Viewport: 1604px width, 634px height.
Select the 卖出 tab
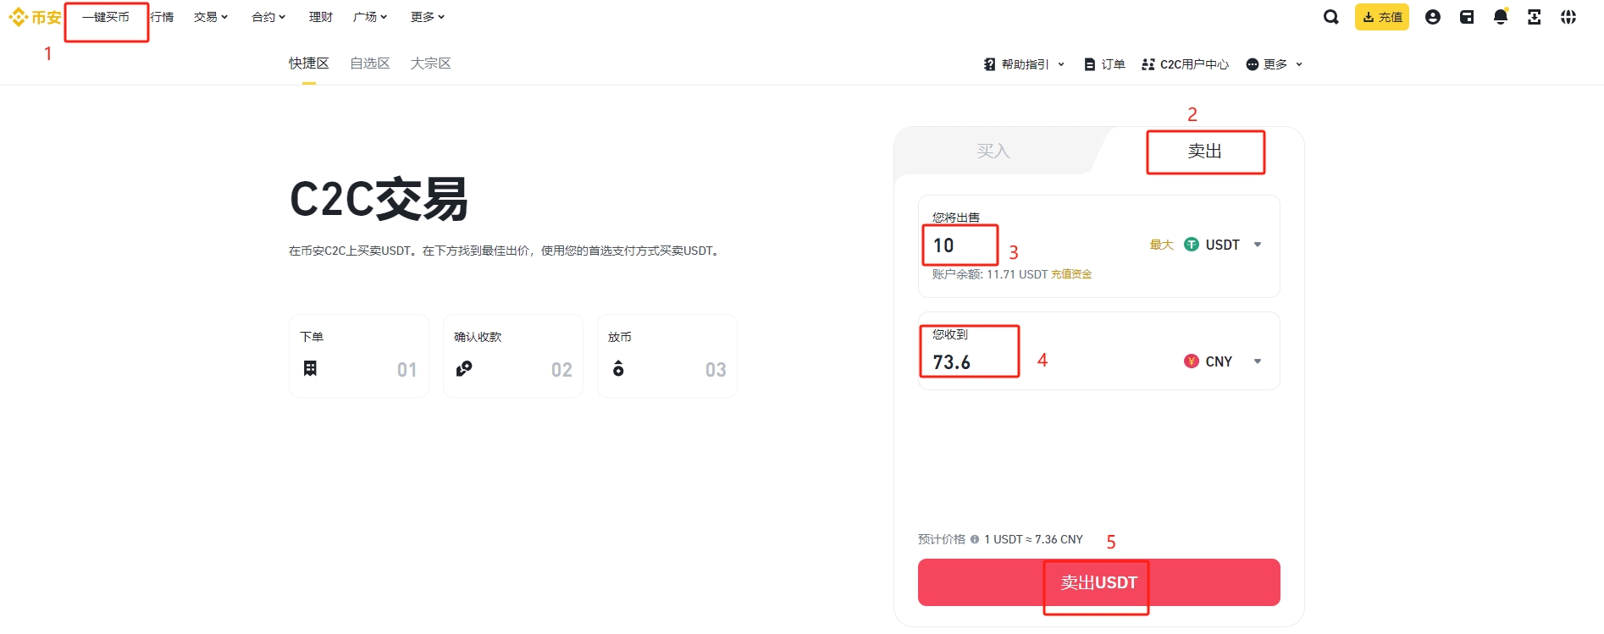(x=1204, y=151)
